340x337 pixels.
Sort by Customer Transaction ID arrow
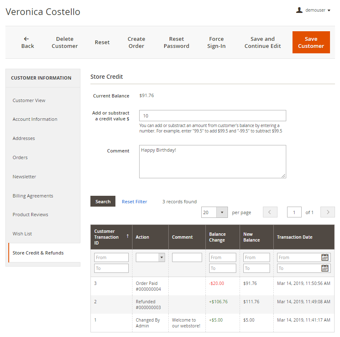tap(127, 236)
